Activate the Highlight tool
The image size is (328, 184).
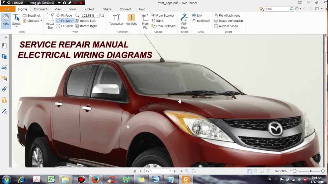(131, 20)
